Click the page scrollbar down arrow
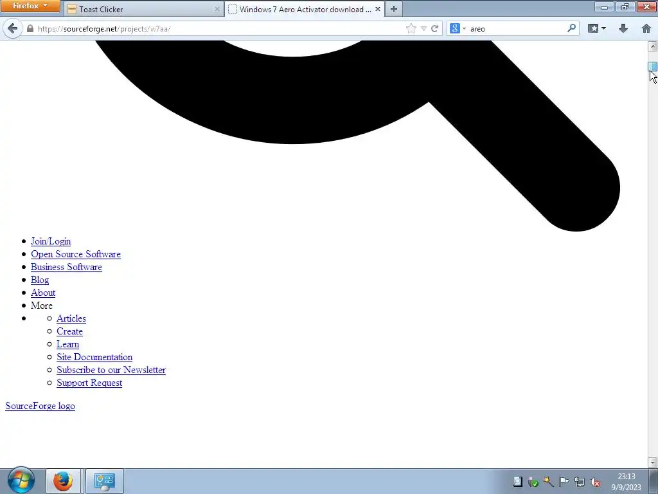Viewport: 658px width, 494px height. [653, 462]
